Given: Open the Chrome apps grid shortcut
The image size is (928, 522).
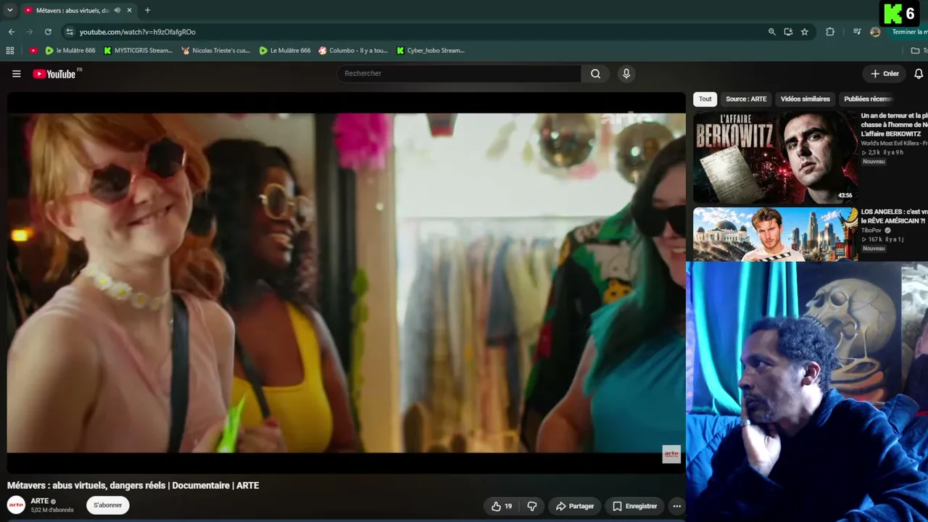Looking at the screenshot, I should [10, 51].
